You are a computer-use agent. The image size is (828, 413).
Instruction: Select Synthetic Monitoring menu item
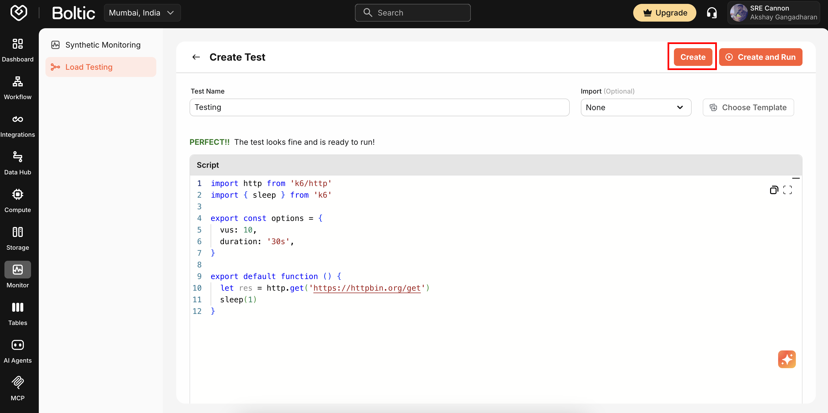tap(102, 45)
